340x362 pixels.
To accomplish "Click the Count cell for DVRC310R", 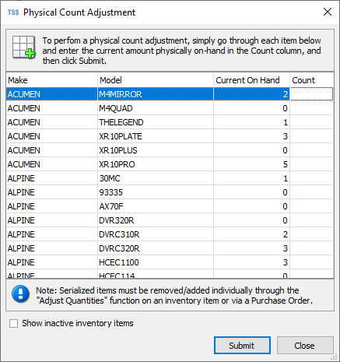I will (312, 234).
